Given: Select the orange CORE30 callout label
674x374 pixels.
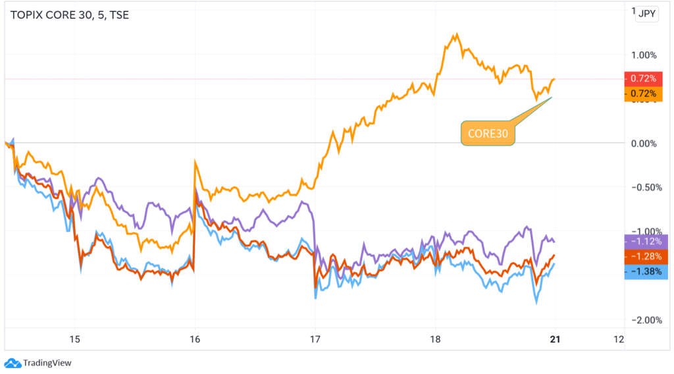Looking at the screenshot, I should coord(488,133).
